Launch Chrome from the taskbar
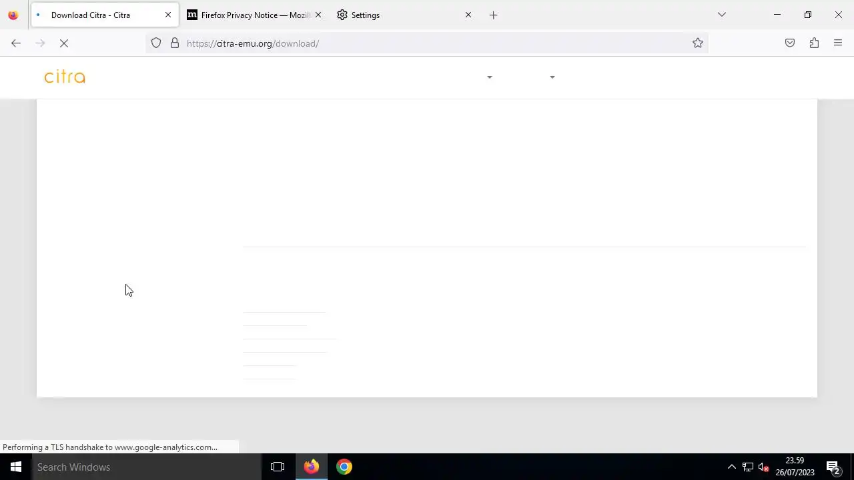Screen dimensions: 854x480 pyautogui.click(x=344, y=467)
